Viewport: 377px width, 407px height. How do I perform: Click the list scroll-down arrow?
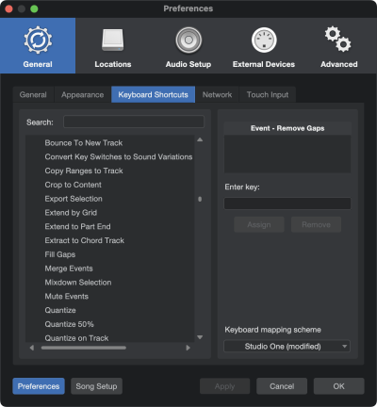pyautogui.click(x=200, y=337)
